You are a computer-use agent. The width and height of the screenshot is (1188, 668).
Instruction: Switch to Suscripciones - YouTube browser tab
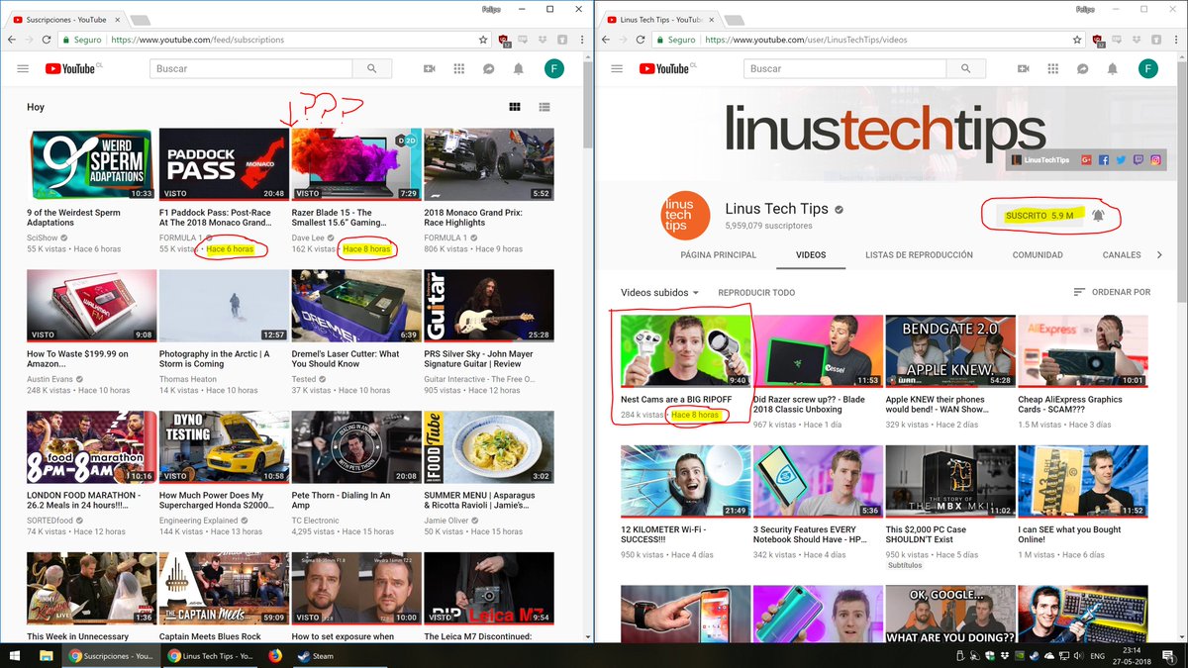click(66, 19)
